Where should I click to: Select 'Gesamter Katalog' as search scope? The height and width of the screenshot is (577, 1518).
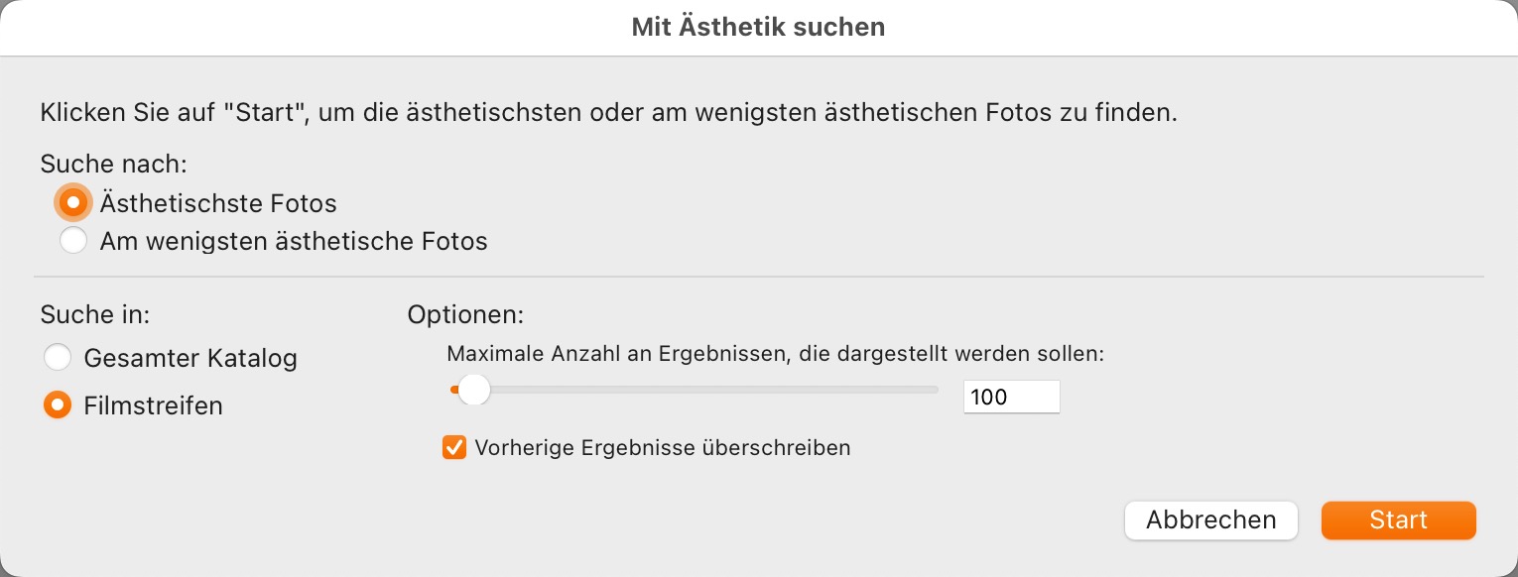[58, 357]
